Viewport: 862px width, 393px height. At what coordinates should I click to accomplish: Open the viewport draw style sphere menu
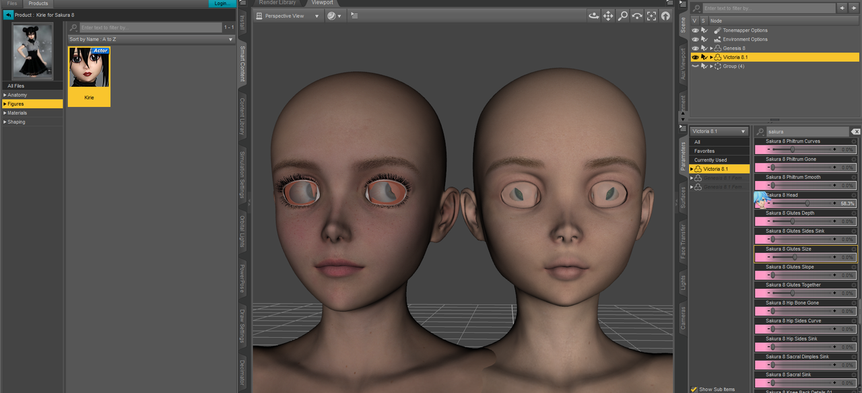(x=334, y=15)
